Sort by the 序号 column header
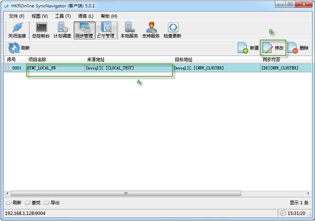315x221 pixels. (x=15, y=59)
